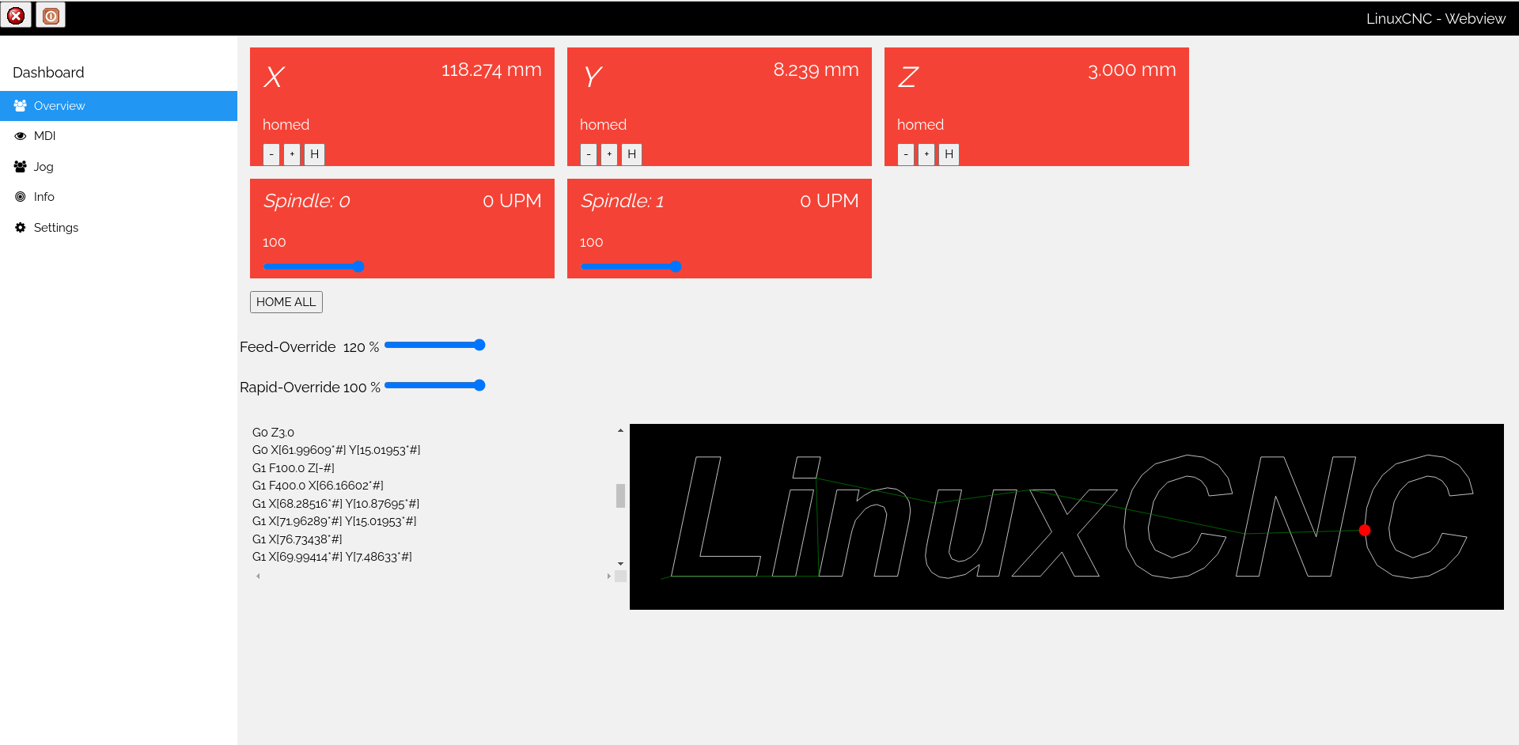Click the Rapid-Override 100 % value

tap(362, 388)
